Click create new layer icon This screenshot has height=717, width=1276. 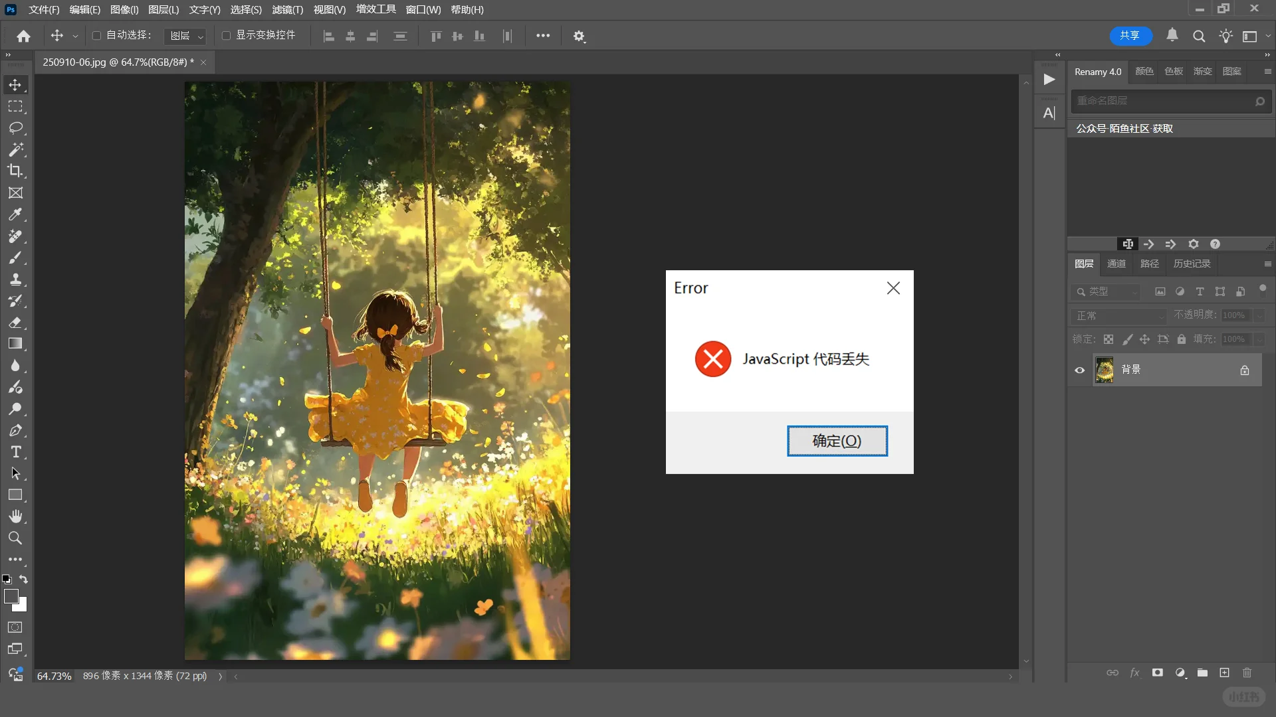click(1224, 673)
